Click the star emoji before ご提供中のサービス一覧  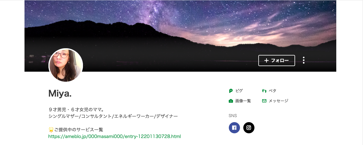click(51, 130)
